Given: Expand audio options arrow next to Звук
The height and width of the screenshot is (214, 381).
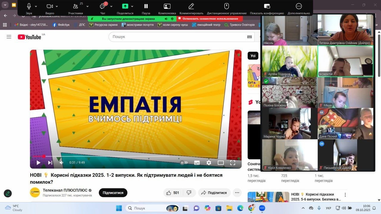Looking at the screenshot, I should tap(36, 6).
